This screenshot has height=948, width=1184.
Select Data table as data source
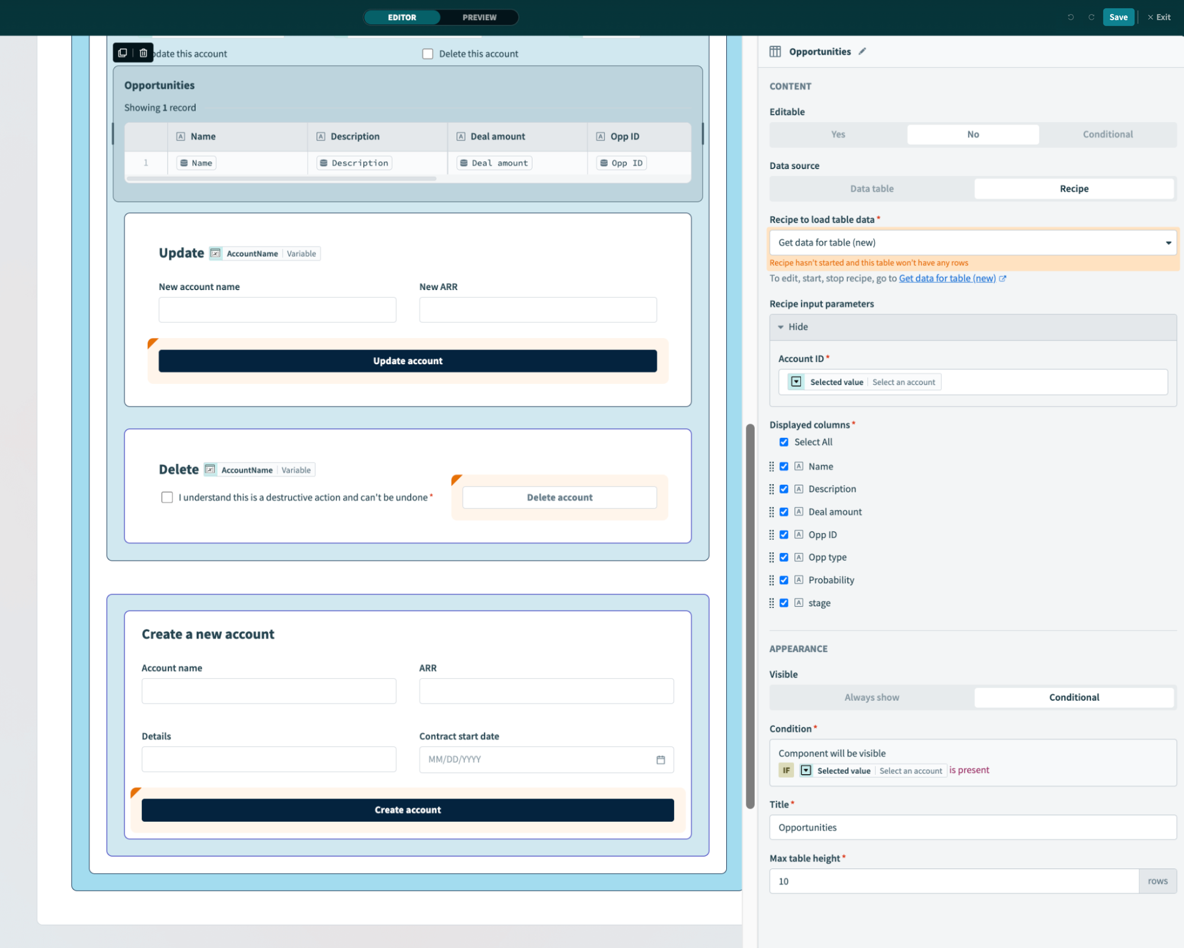click(x=872, y=189)
